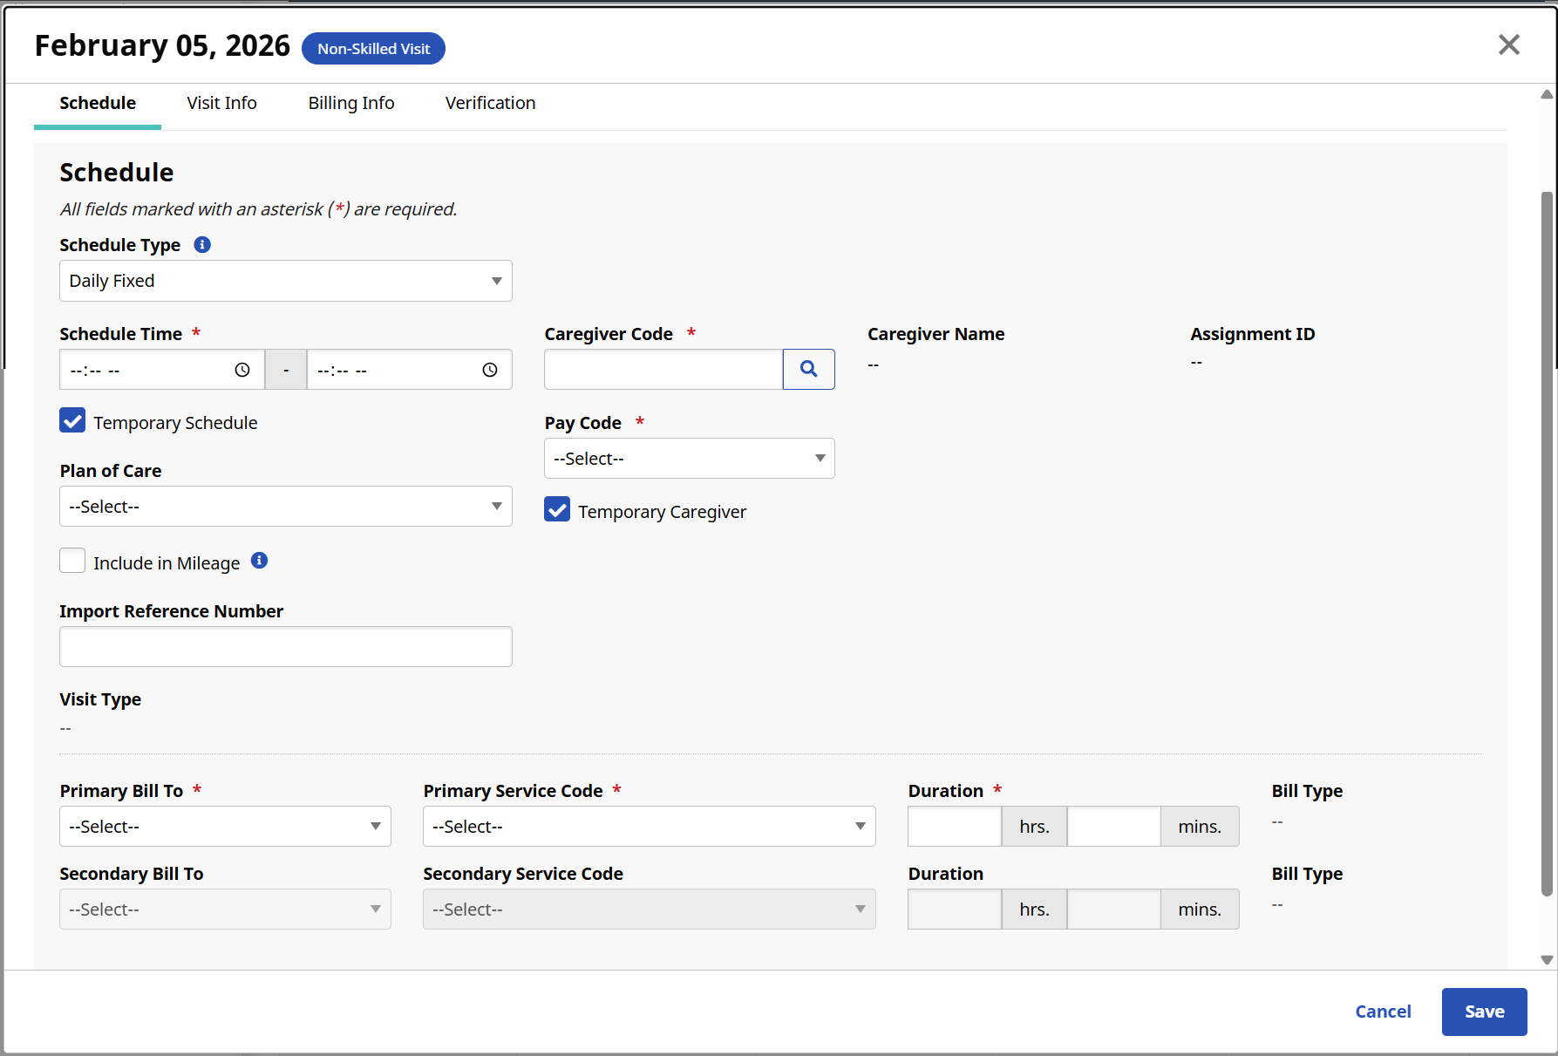
Task: Click the Schedule Type info icon
Action: pyautogui.click(x=202, y=245)
